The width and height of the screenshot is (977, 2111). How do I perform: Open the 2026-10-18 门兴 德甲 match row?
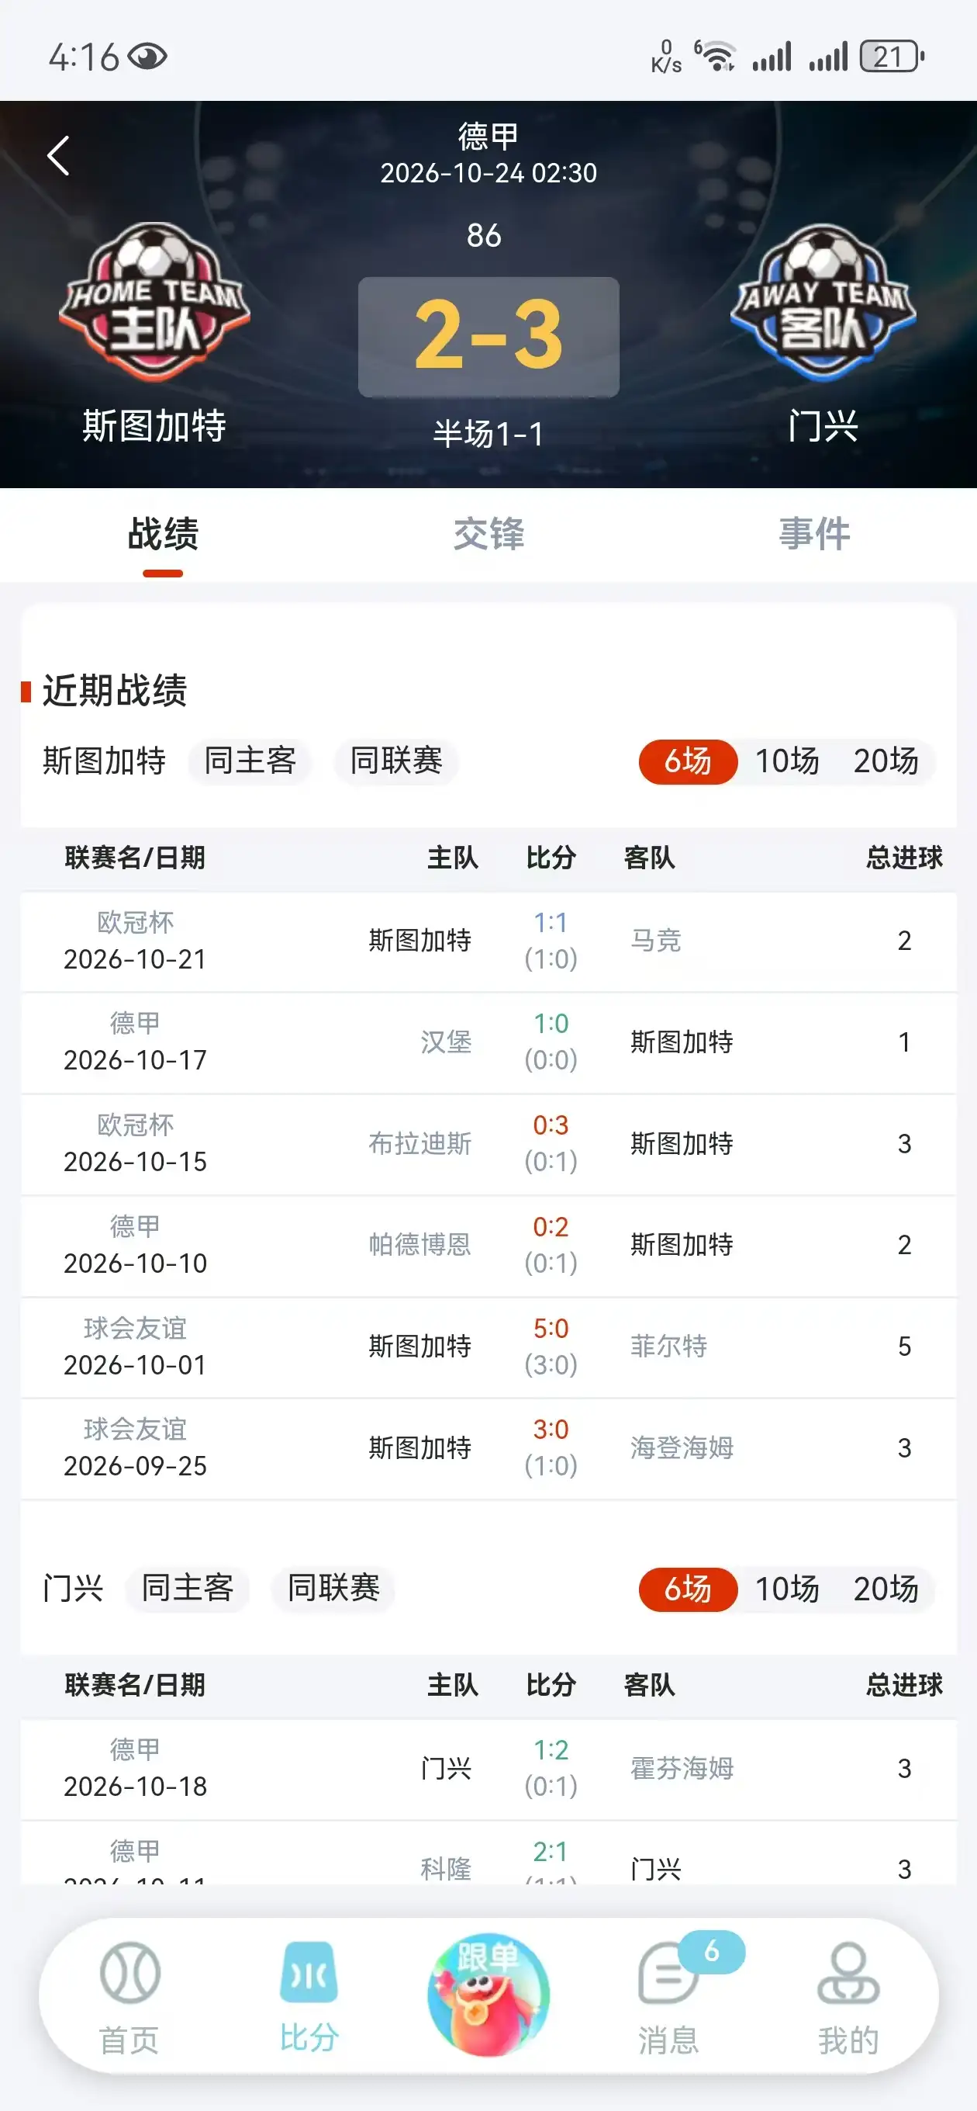(489, 1770)
